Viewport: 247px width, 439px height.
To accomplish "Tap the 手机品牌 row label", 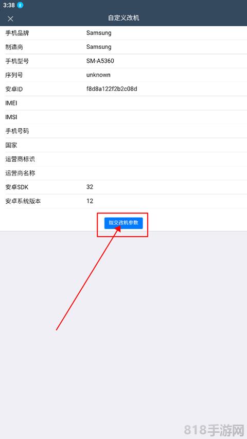I will (17, 33).
